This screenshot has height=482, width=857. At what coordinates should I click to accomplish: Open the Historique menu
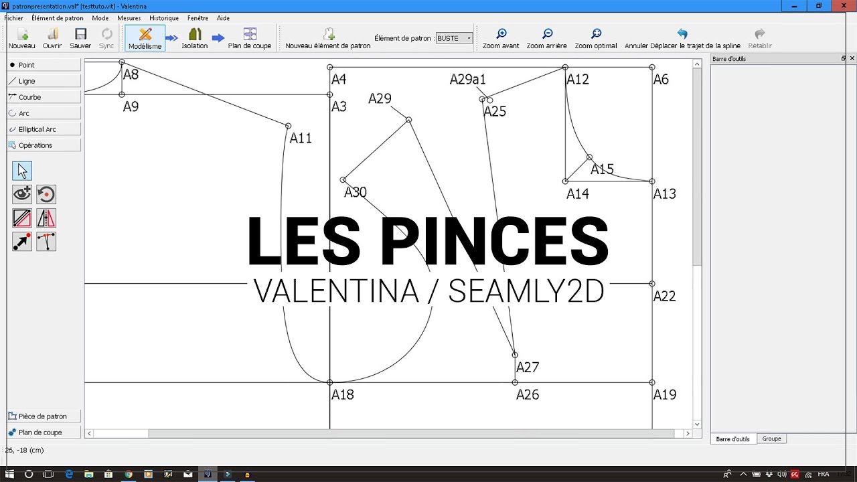point(164,18)
